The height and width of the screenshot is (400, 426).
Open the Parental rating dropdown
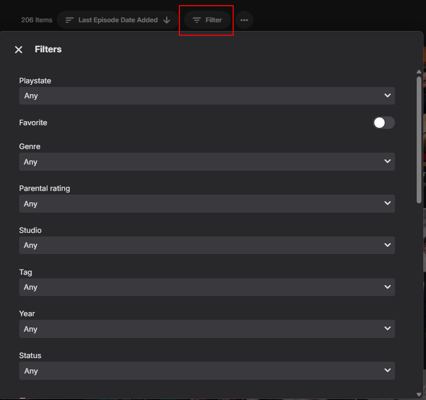(x=207, y=204)
